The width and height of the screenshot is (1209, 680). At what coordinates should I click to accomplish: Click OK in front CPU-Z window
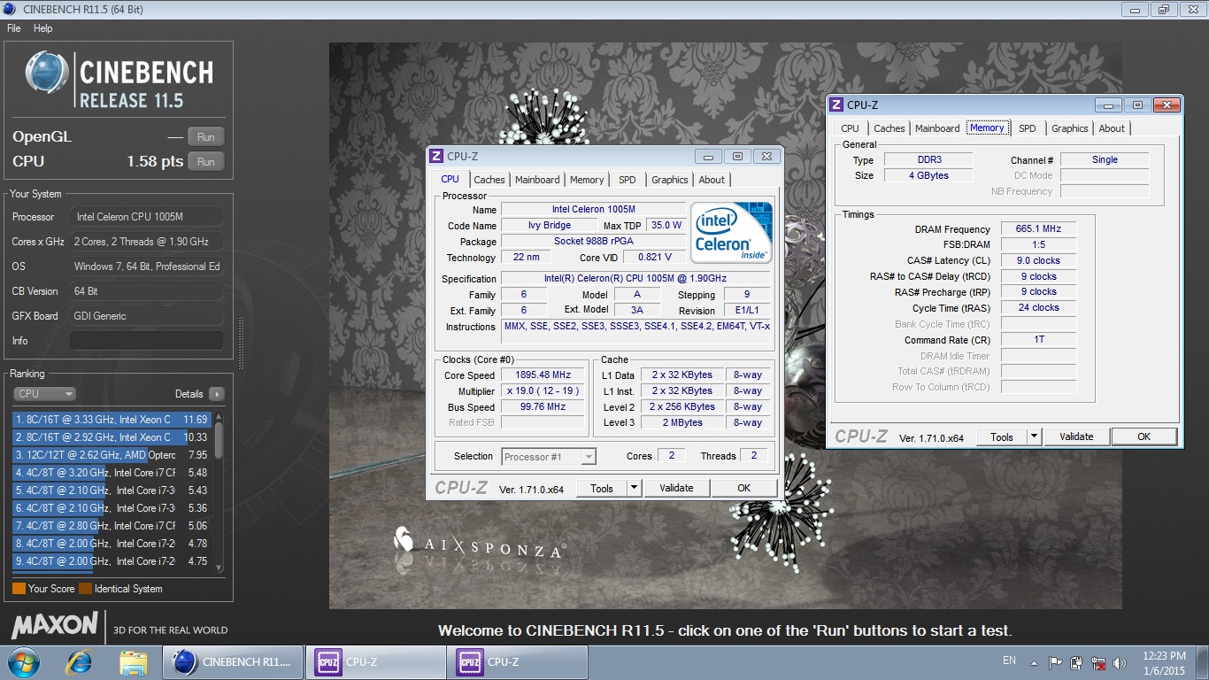744,488
